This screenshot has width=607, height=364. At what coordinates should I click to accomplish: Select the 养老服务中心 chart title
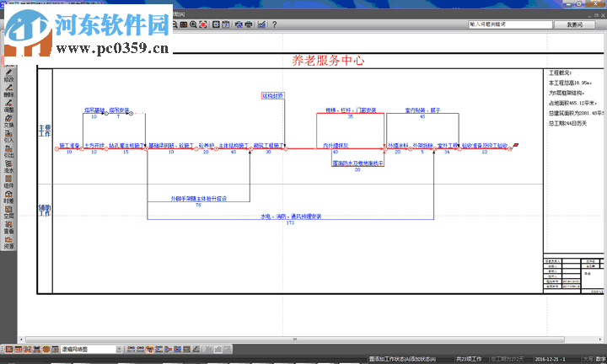point(328,61)
